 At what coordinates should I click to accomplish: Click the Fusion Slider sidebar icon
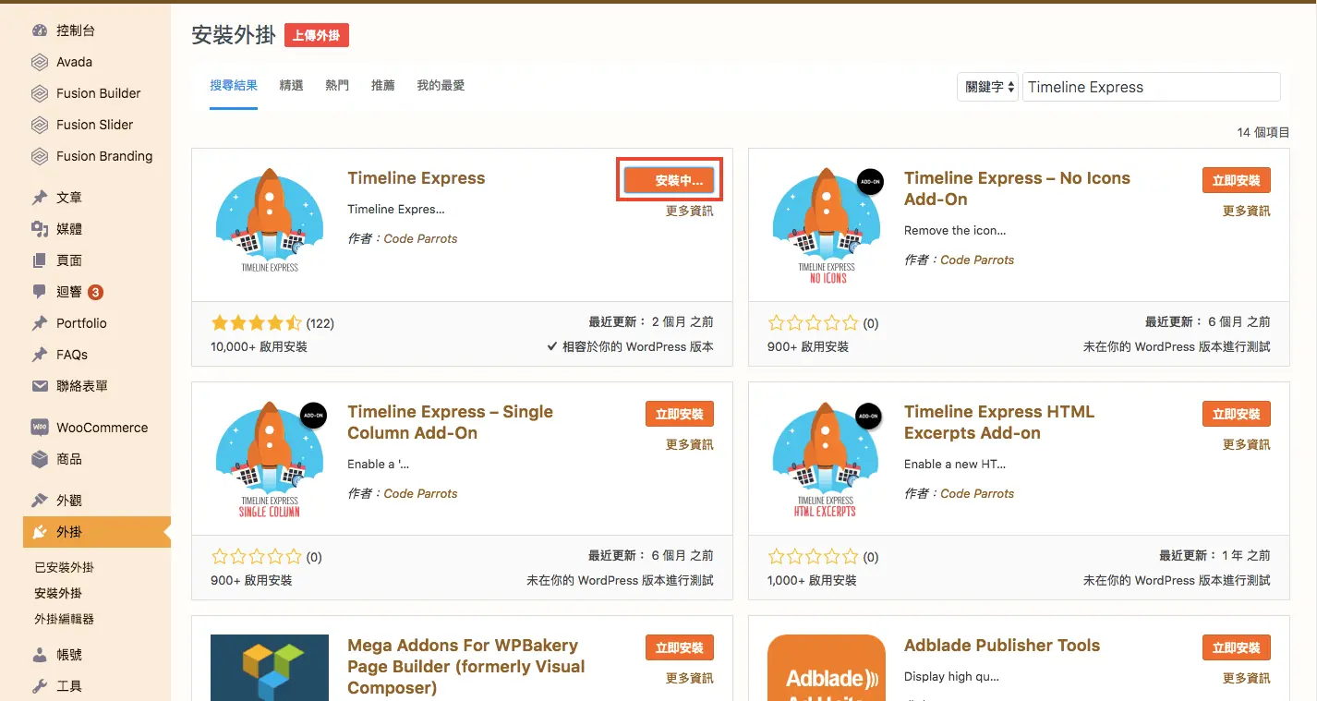tap(40, 125)
